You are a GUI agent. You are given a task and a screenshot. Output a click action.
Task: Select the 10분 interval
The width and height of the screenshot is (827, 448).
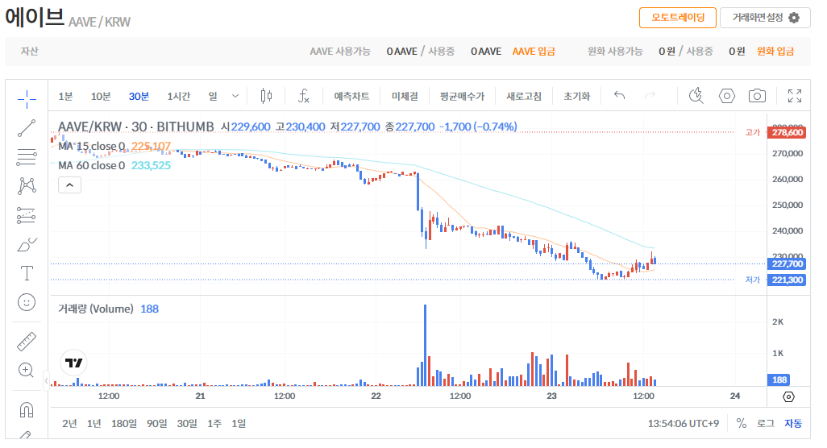point(101,96)
